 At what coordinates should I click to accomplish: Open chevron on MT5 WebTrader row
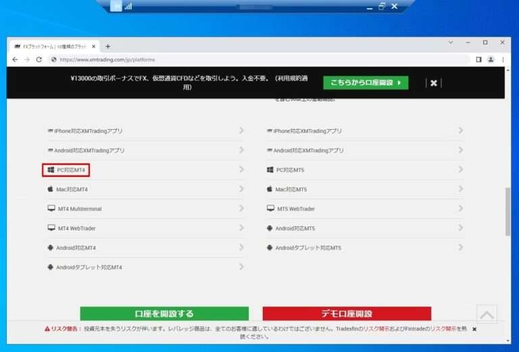coord(460,208)
